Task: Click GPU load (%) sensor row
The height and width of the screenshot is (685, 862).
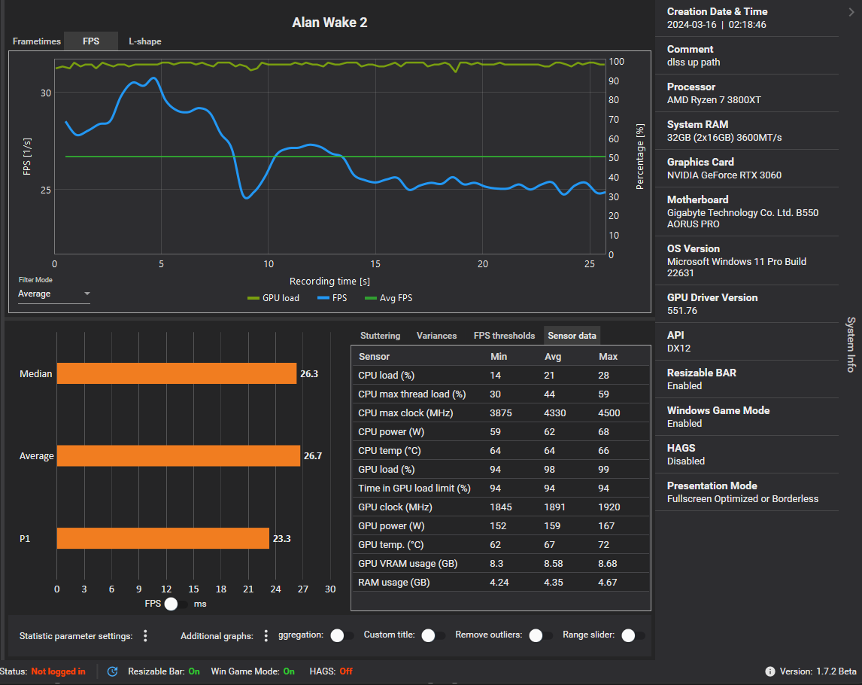Action: click(x=500, y=469)
